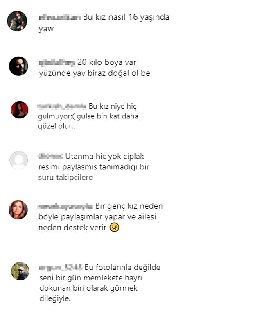Open the blurred username before 'Bir genç kız neden'

(x=65, y=207)
